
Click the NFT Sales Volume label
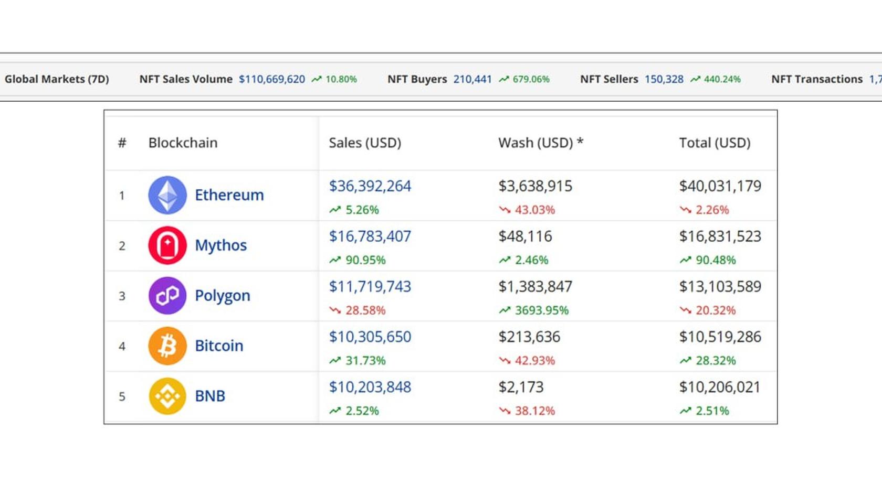(186, 79)
